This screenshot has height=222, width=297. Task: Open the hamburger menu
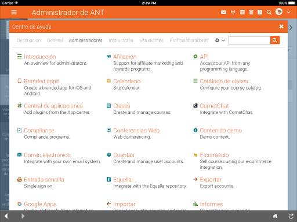[x=14, y=12]
